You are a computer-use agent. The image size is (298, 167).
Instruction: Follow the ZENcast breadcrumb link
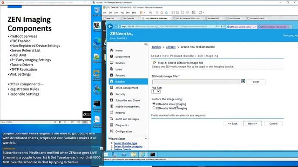click(x=171, y=47)
